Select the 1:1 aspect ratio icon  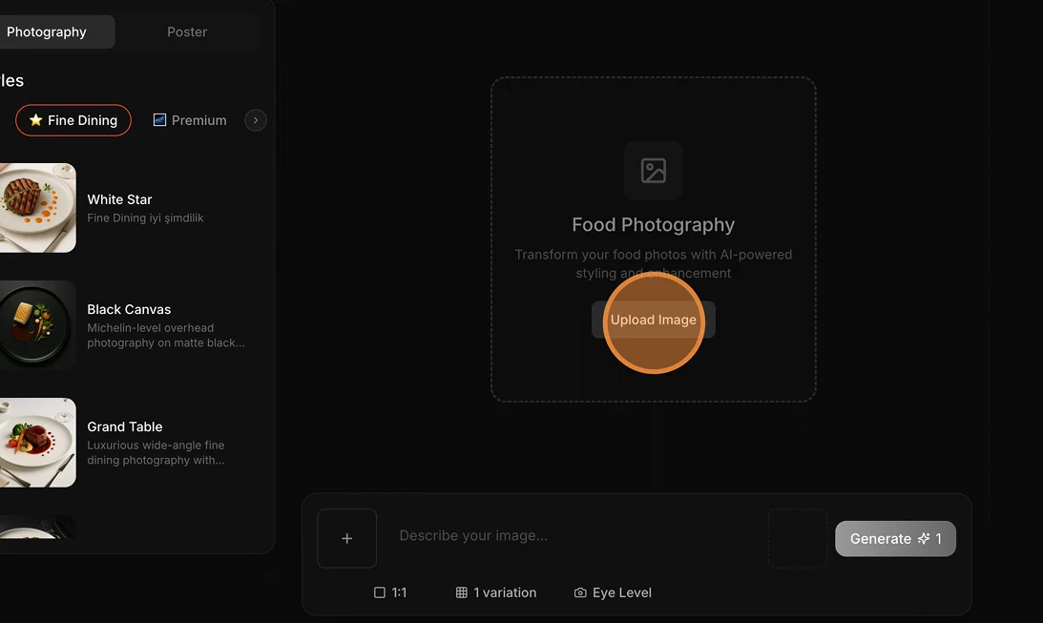(x=380, y=592)
